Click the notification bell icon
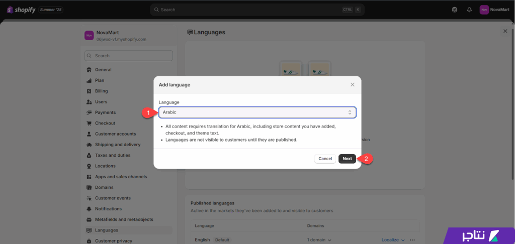 469,10
